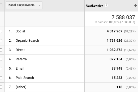Tick the checkbox for the Social row
Image resolution: width=138 pixels, height=98 pixels.
1,31
